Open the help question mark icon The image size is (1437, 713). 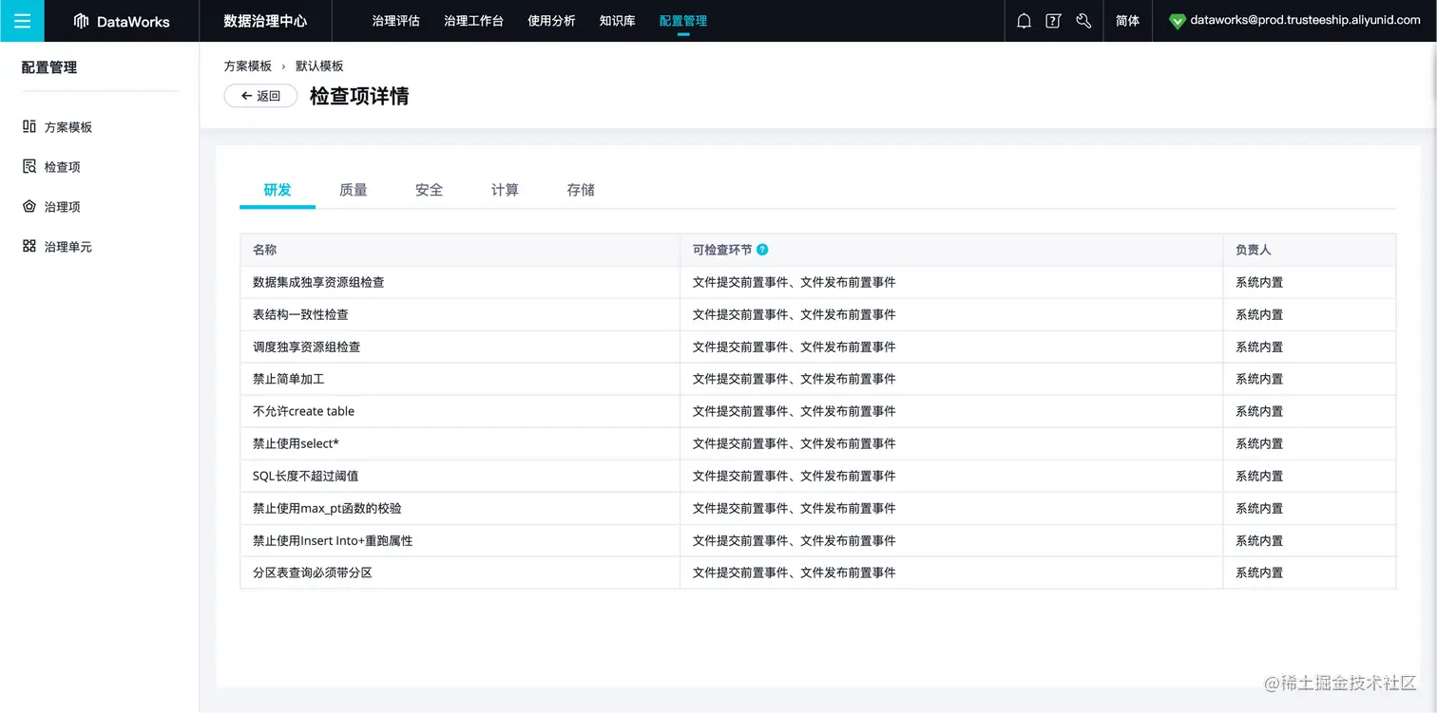coord(1053,21)
